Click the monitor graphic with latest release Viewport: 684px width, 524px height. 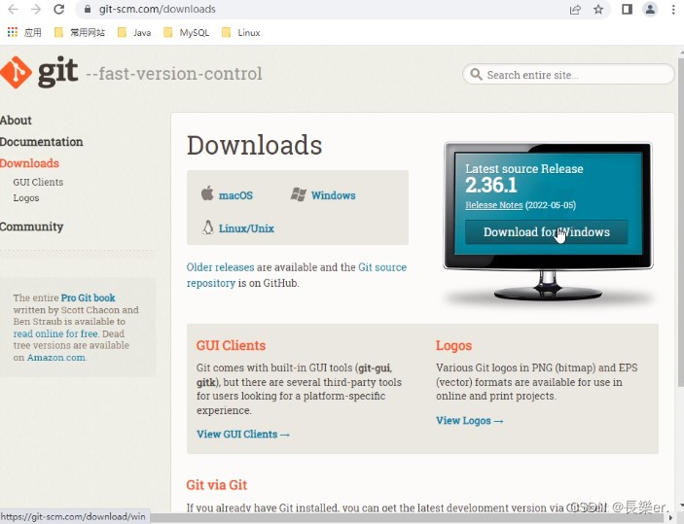[x=549, y=221]
